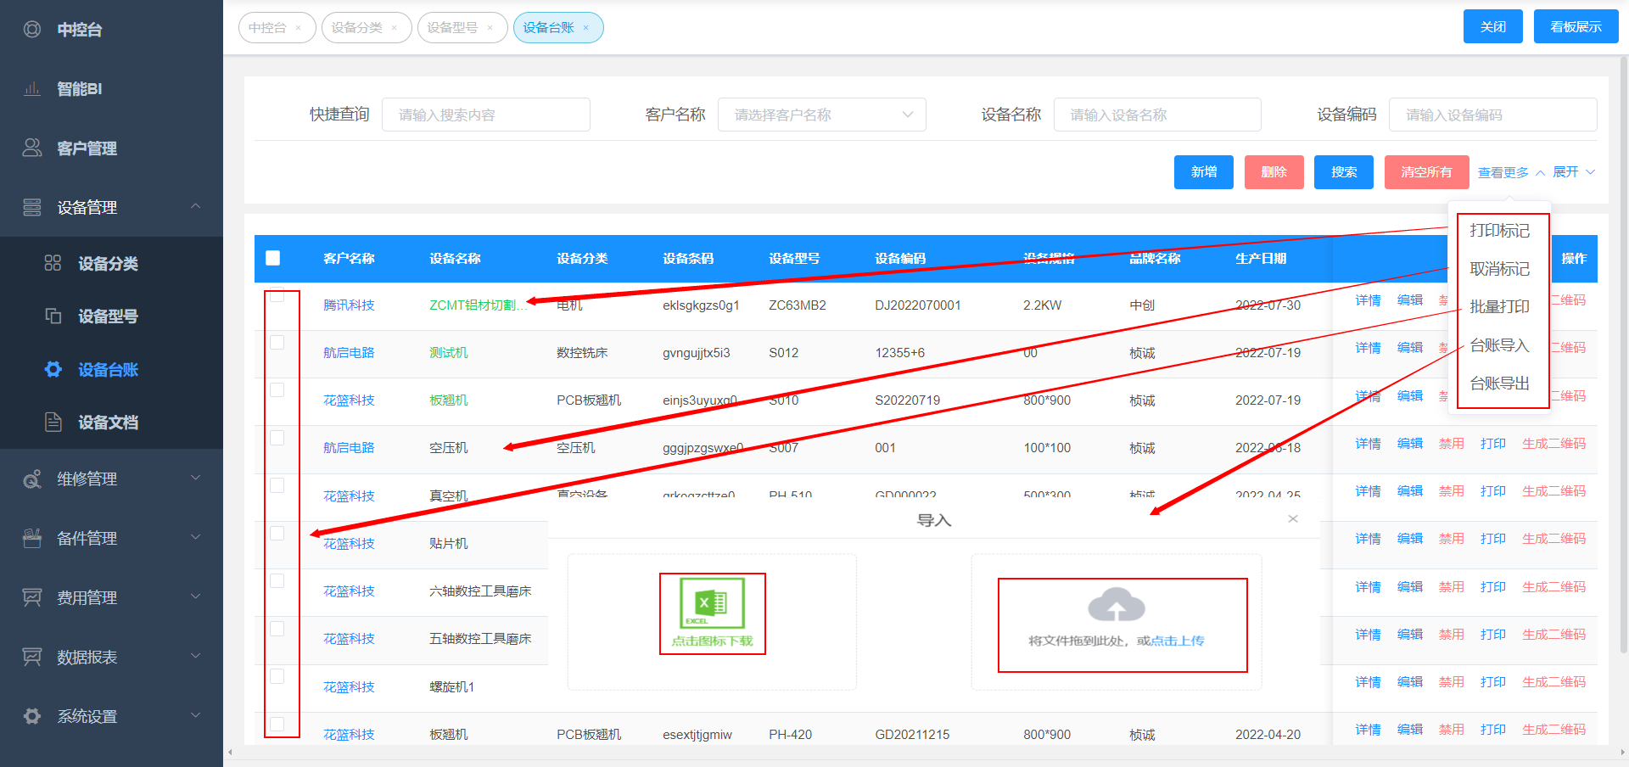
Task: Click the 快捷查询 search input field
Action: coord(486,115)
